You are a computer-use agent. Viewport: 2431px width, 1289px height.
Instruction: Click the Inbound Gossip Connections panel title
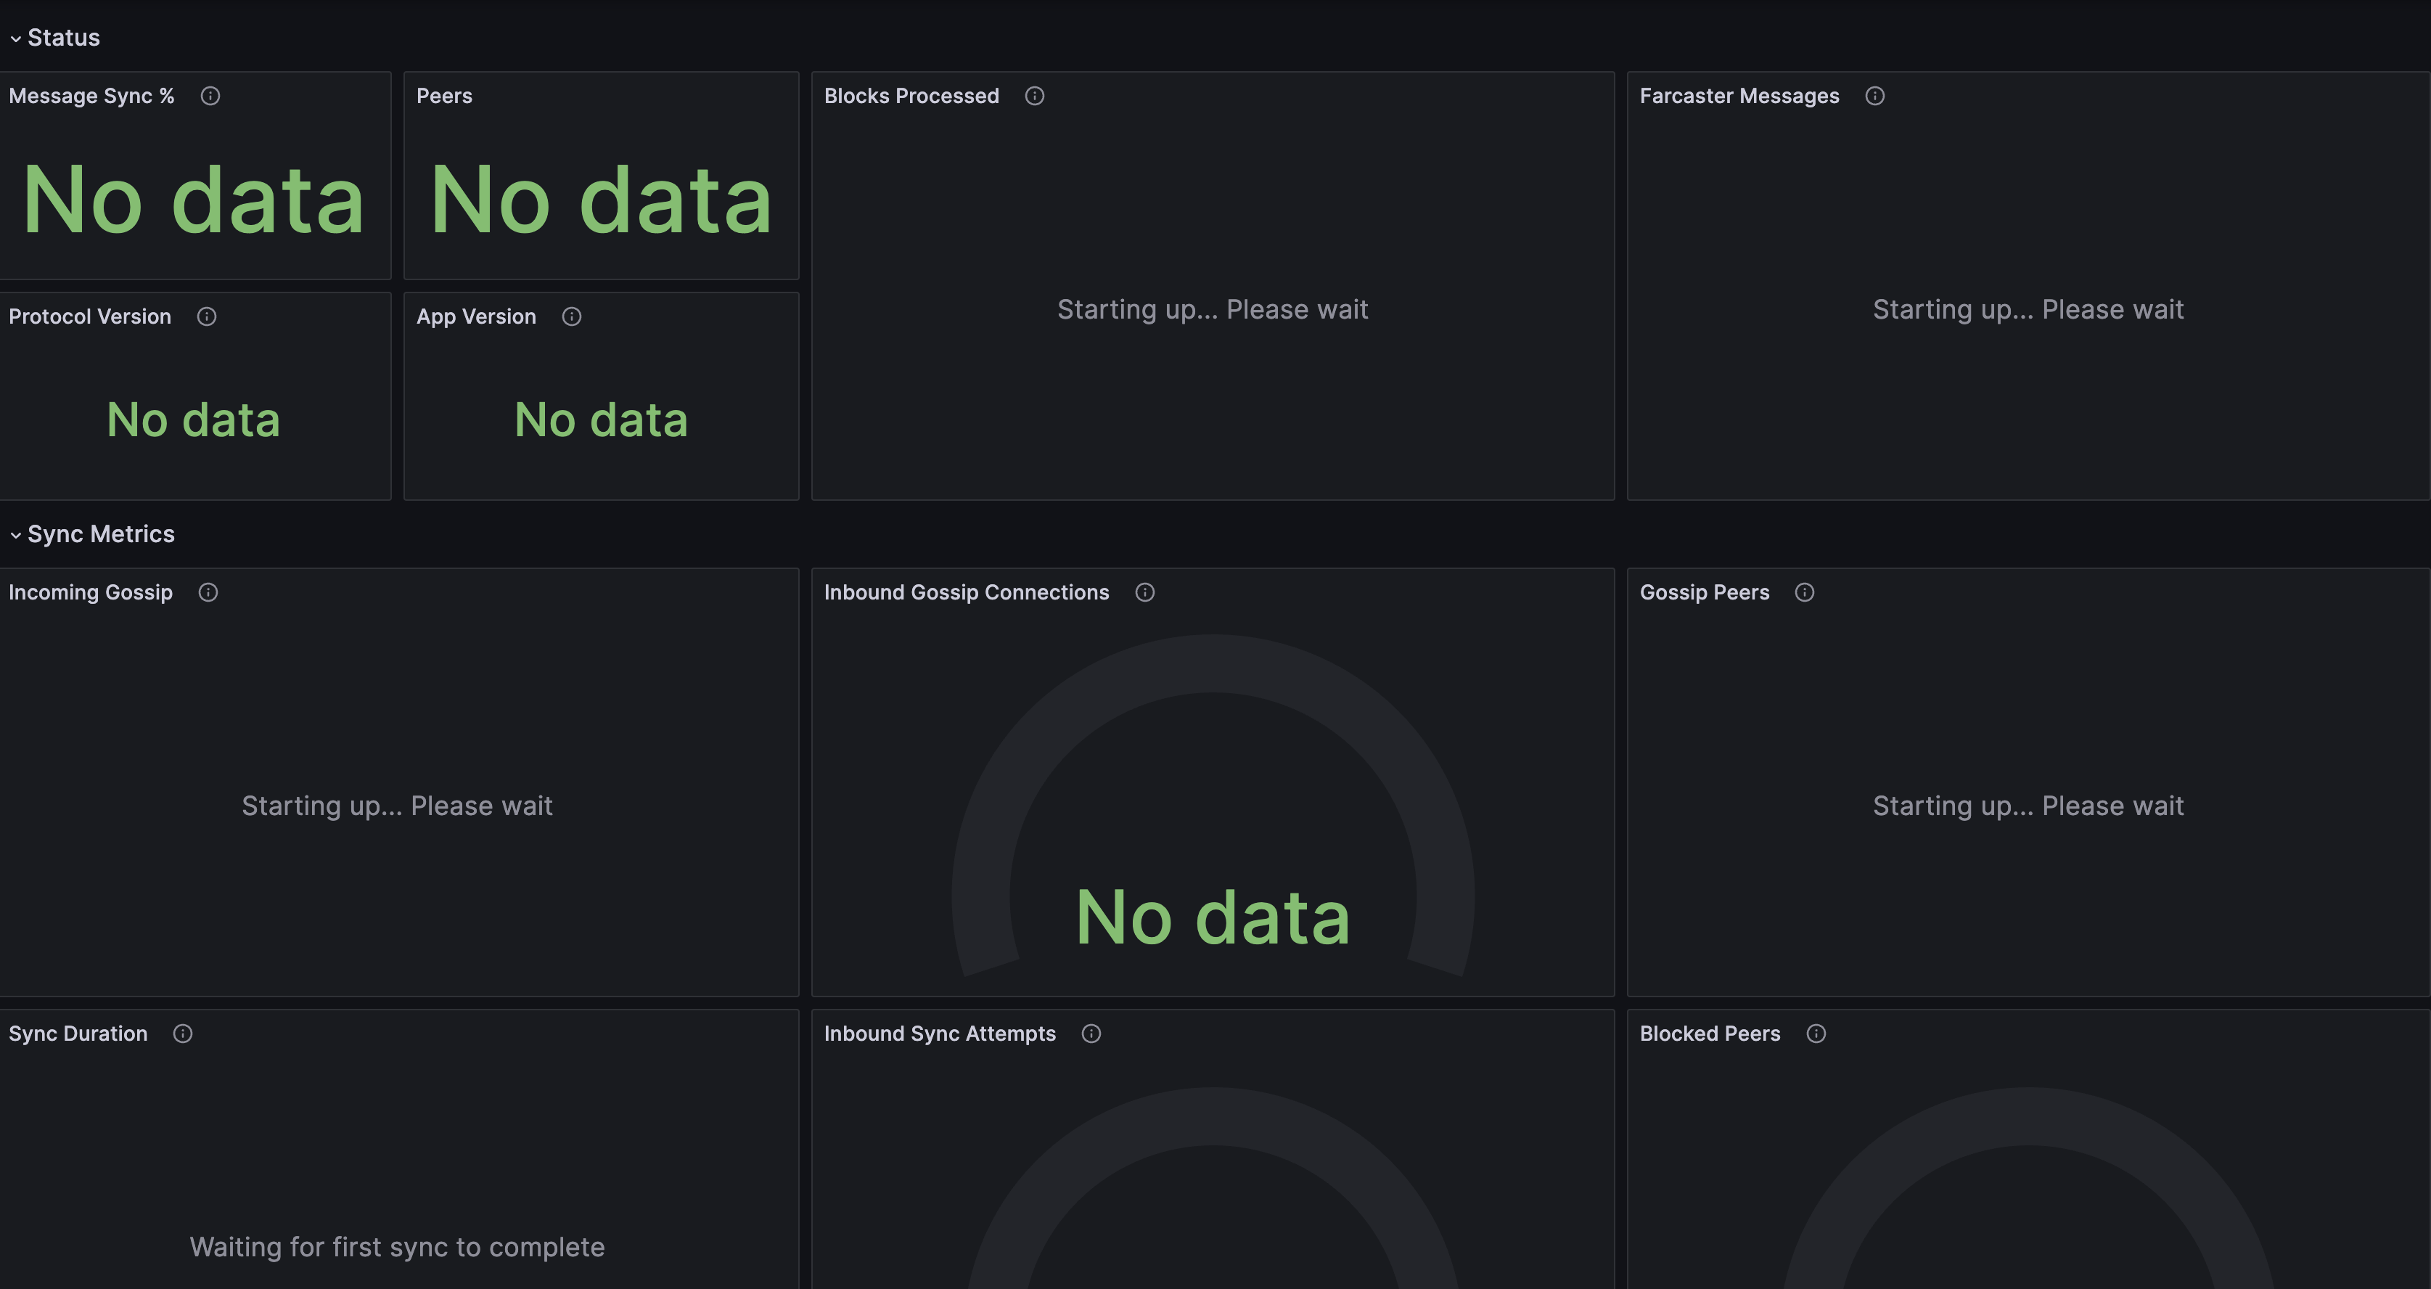pos(967,592)
